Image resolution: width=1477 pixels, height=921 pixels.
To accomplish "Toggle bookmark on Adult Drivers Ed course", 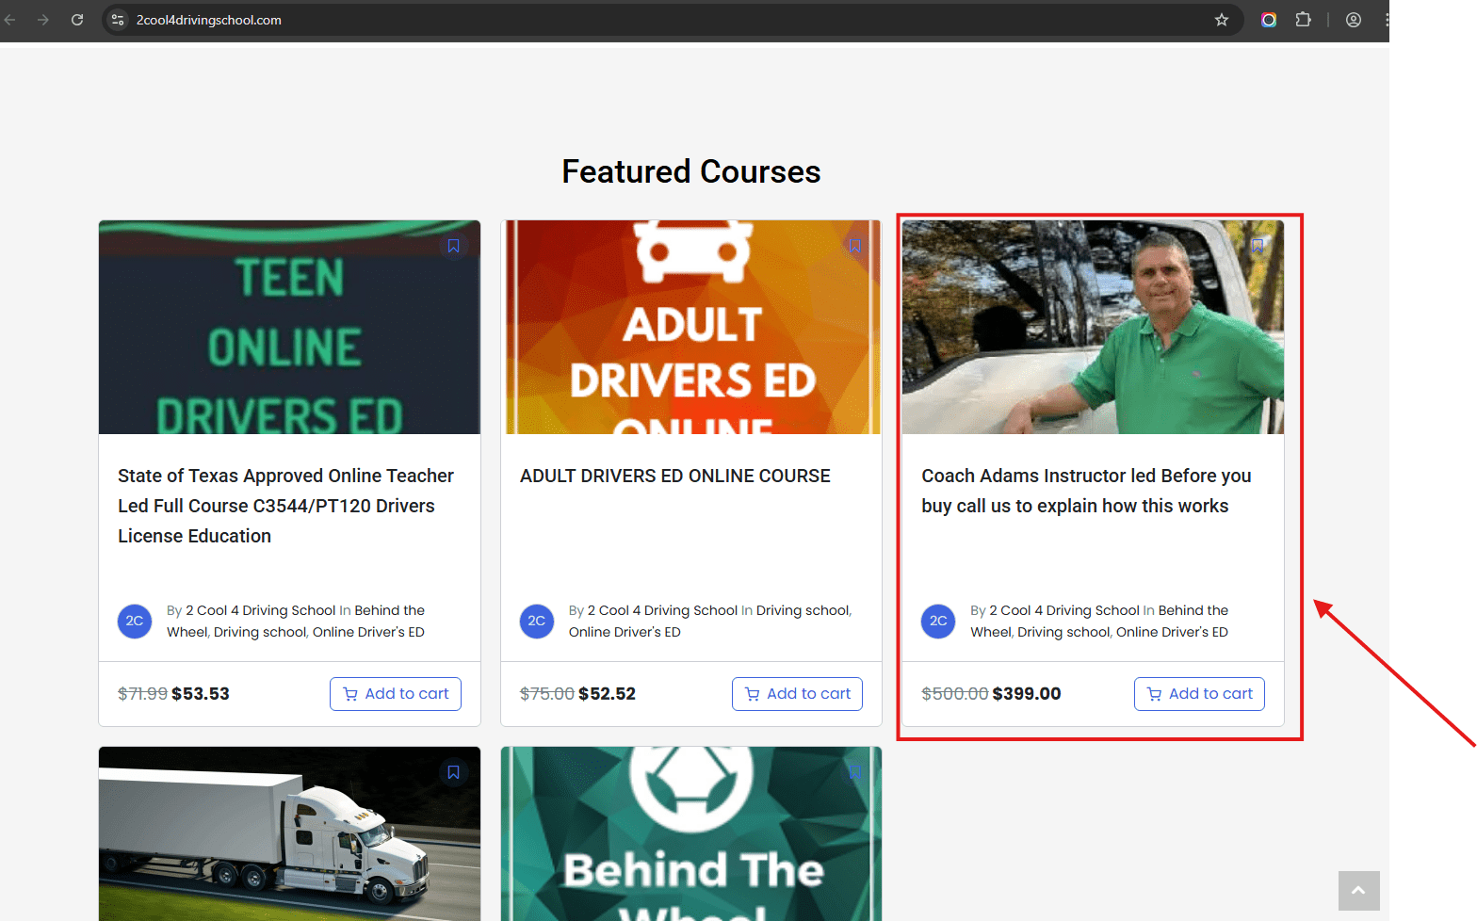I will (x=854, y=246).
